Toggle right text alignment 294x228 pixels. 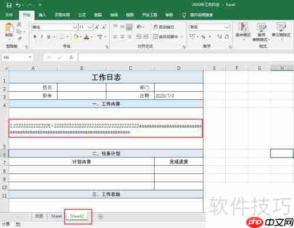(x=129, y=36)
